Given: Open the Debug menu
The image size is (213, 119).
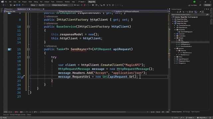Looking at the screenshot, I should click(x=36, y=2).
